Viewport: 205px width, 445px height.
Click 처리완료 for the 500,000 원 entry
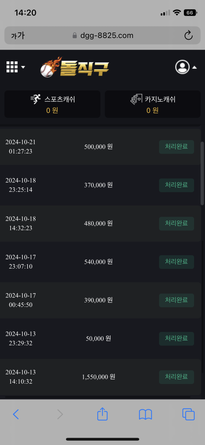pyautogui.click(x=176, y=147)
